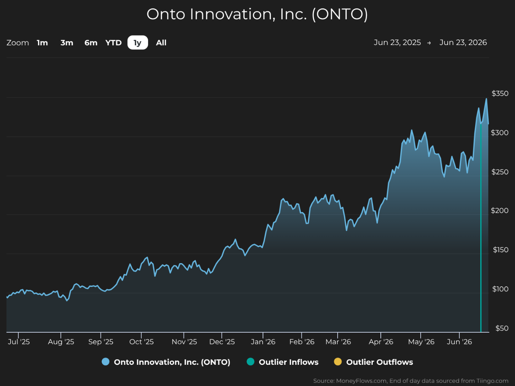Click the $250 y-axis label

pyautogui.click(x=500, y=172)
